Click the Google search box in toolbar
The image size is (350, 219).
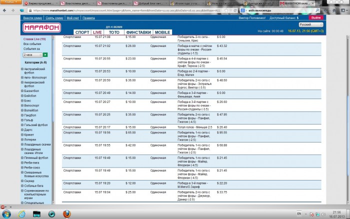click(280, 10)
